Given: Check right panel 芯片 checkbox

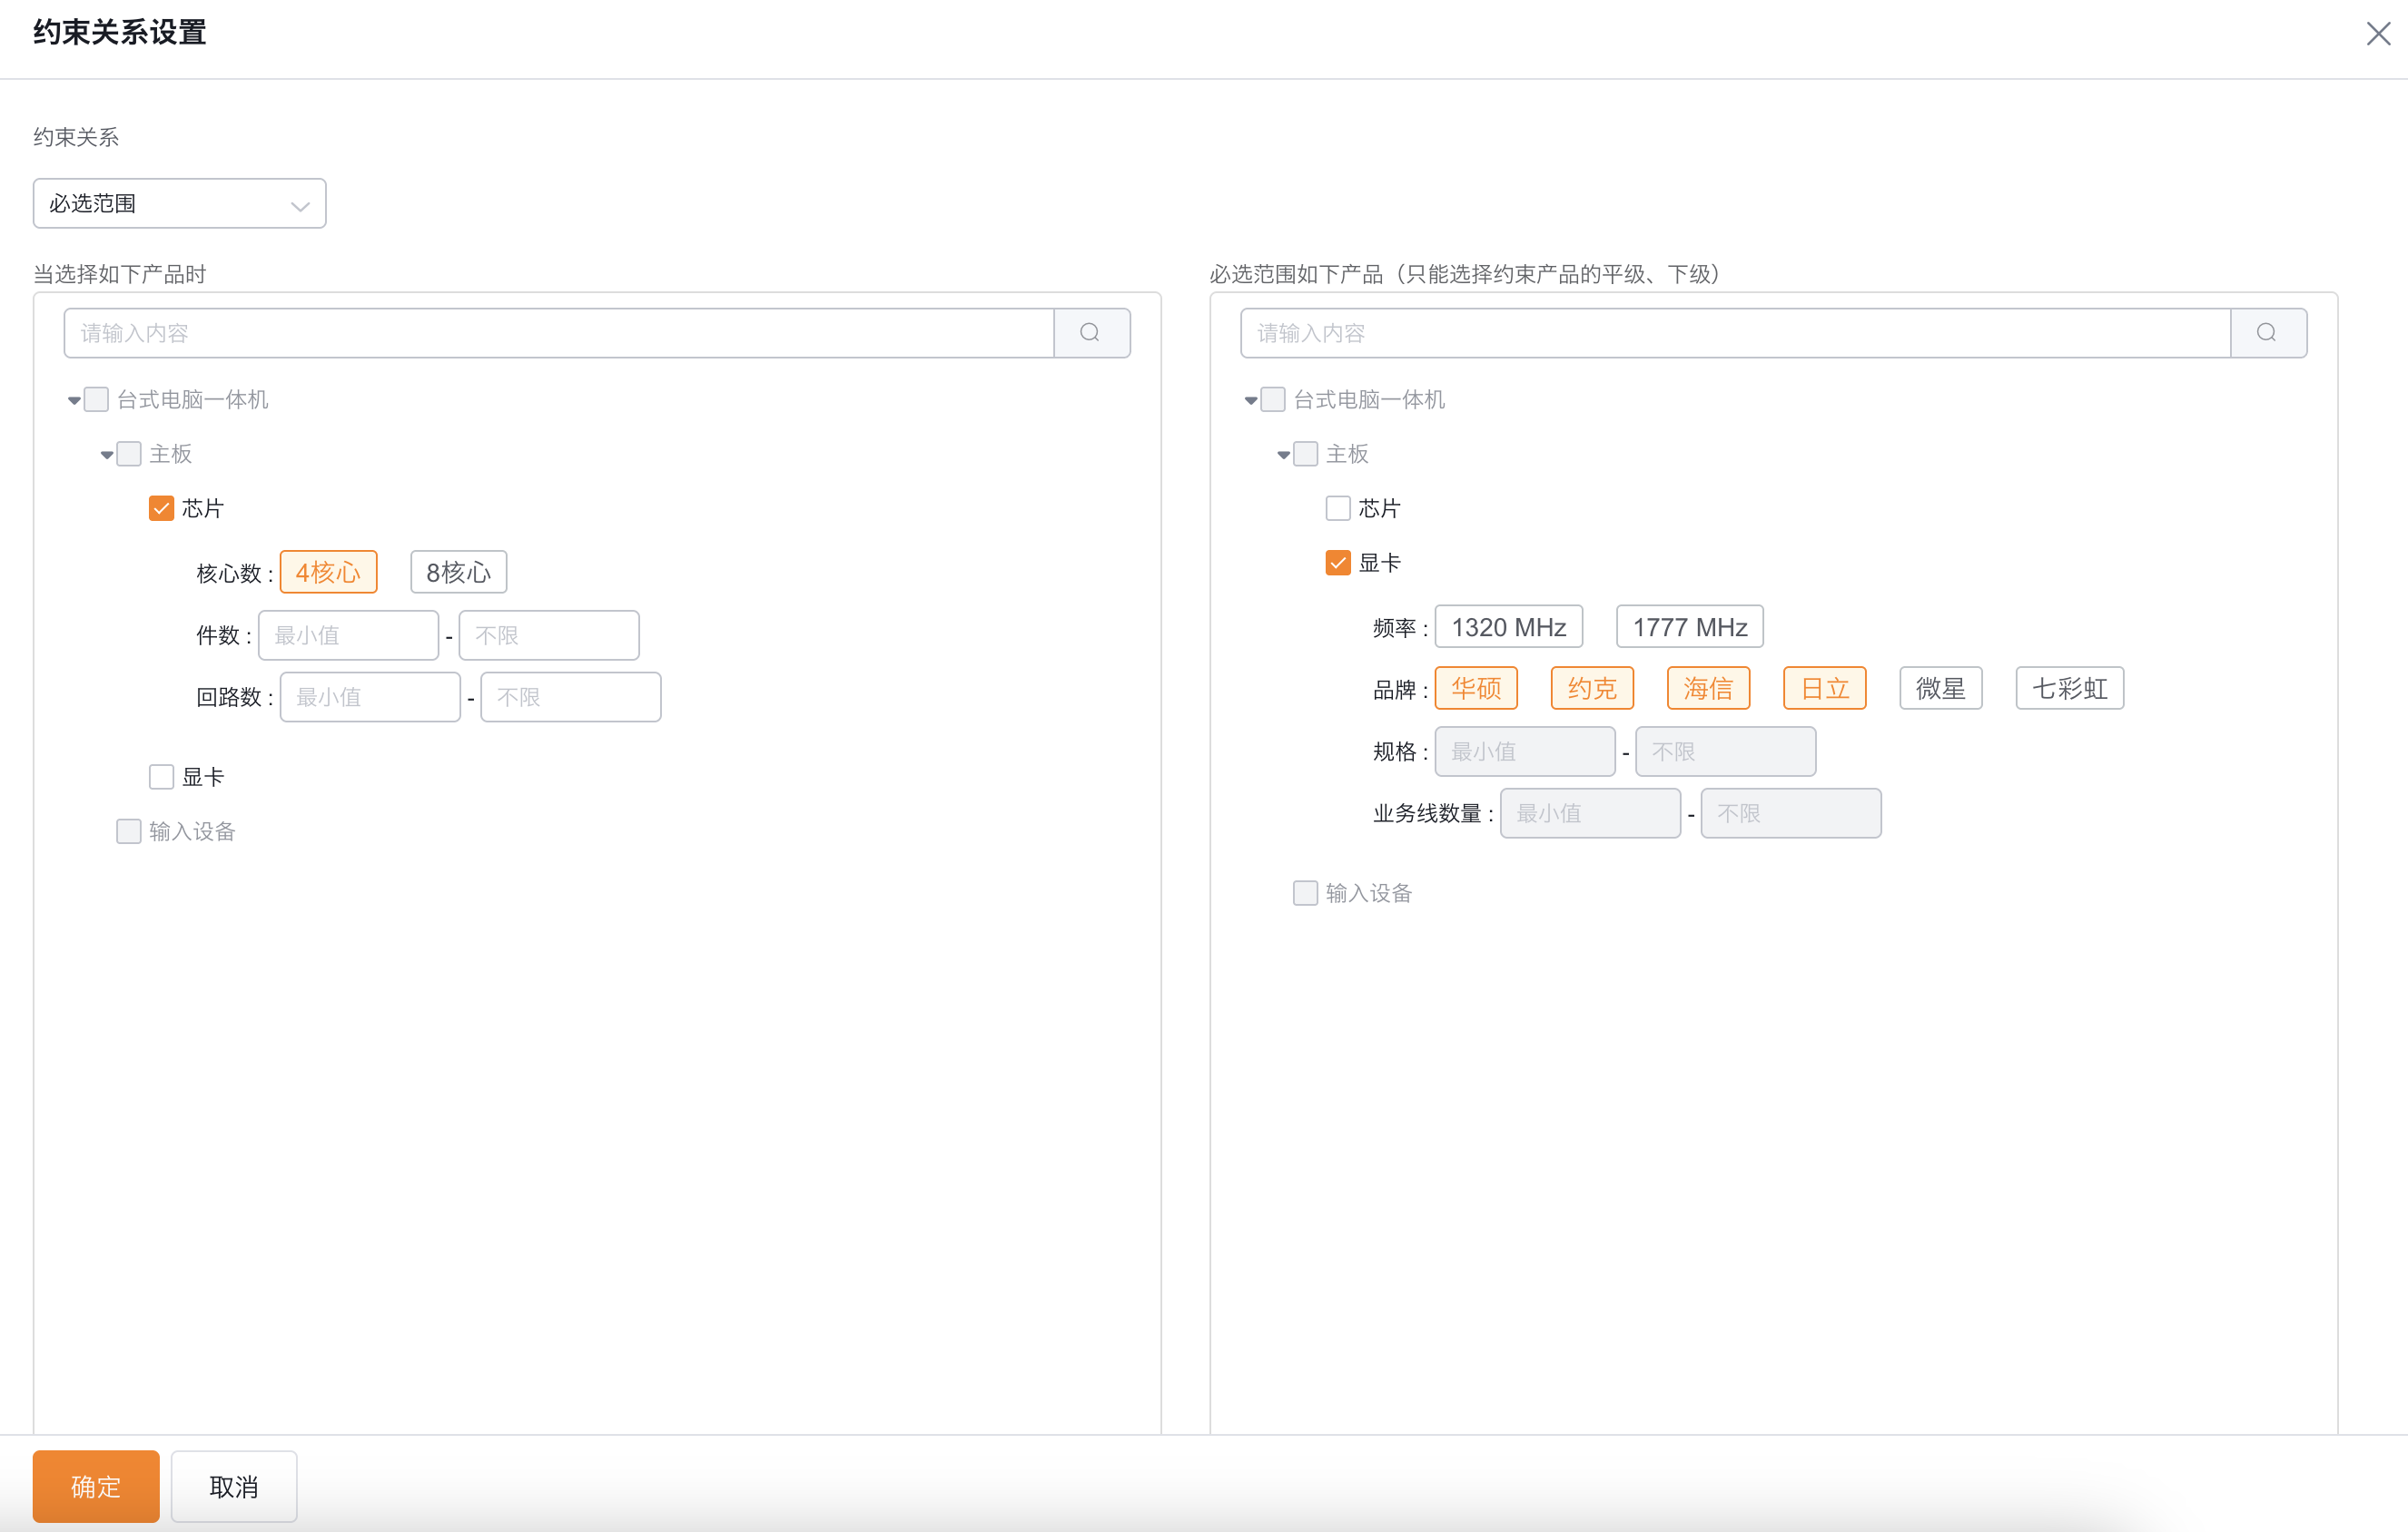Looking at the screenshot, I should click(x=1338, y=508).
